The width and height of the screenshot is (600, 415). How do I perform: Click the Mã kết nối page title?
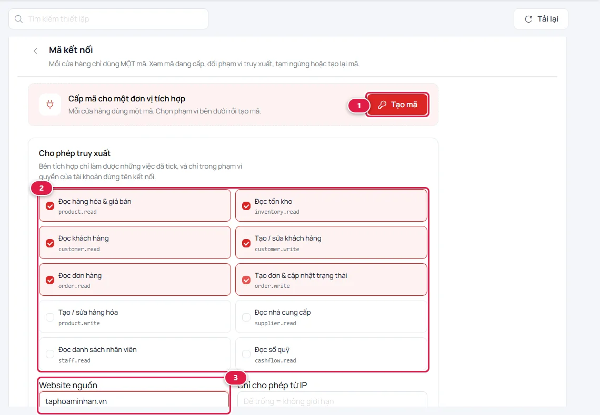pos(71,50)
